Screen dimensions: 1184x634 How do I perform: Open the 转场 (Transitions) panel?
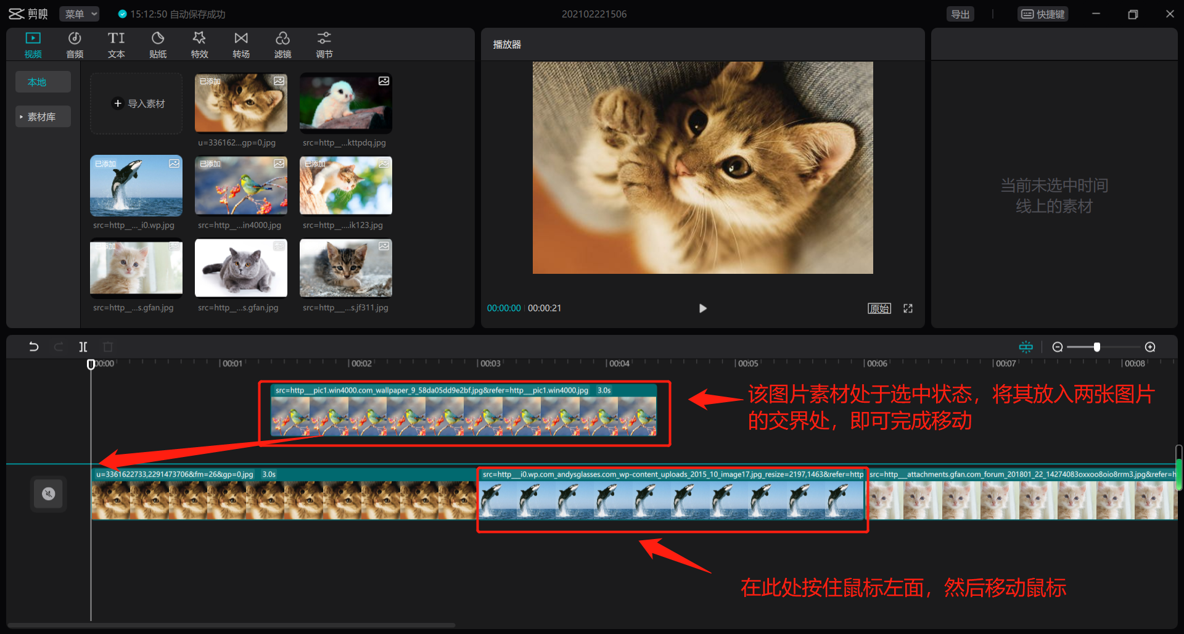click(241, 44)
